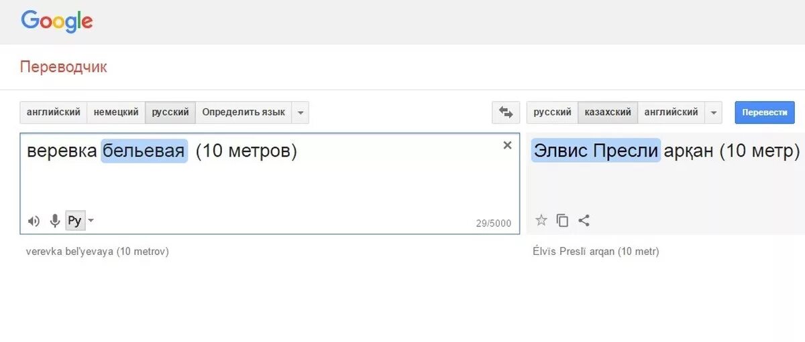
Task: Choose английский source language tab
Action: (54, 112)
